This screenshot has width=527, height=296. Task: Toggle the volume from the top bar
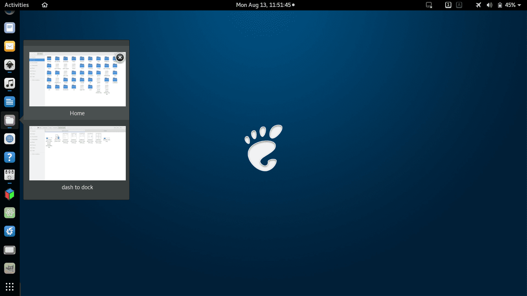tap(489, 5)
